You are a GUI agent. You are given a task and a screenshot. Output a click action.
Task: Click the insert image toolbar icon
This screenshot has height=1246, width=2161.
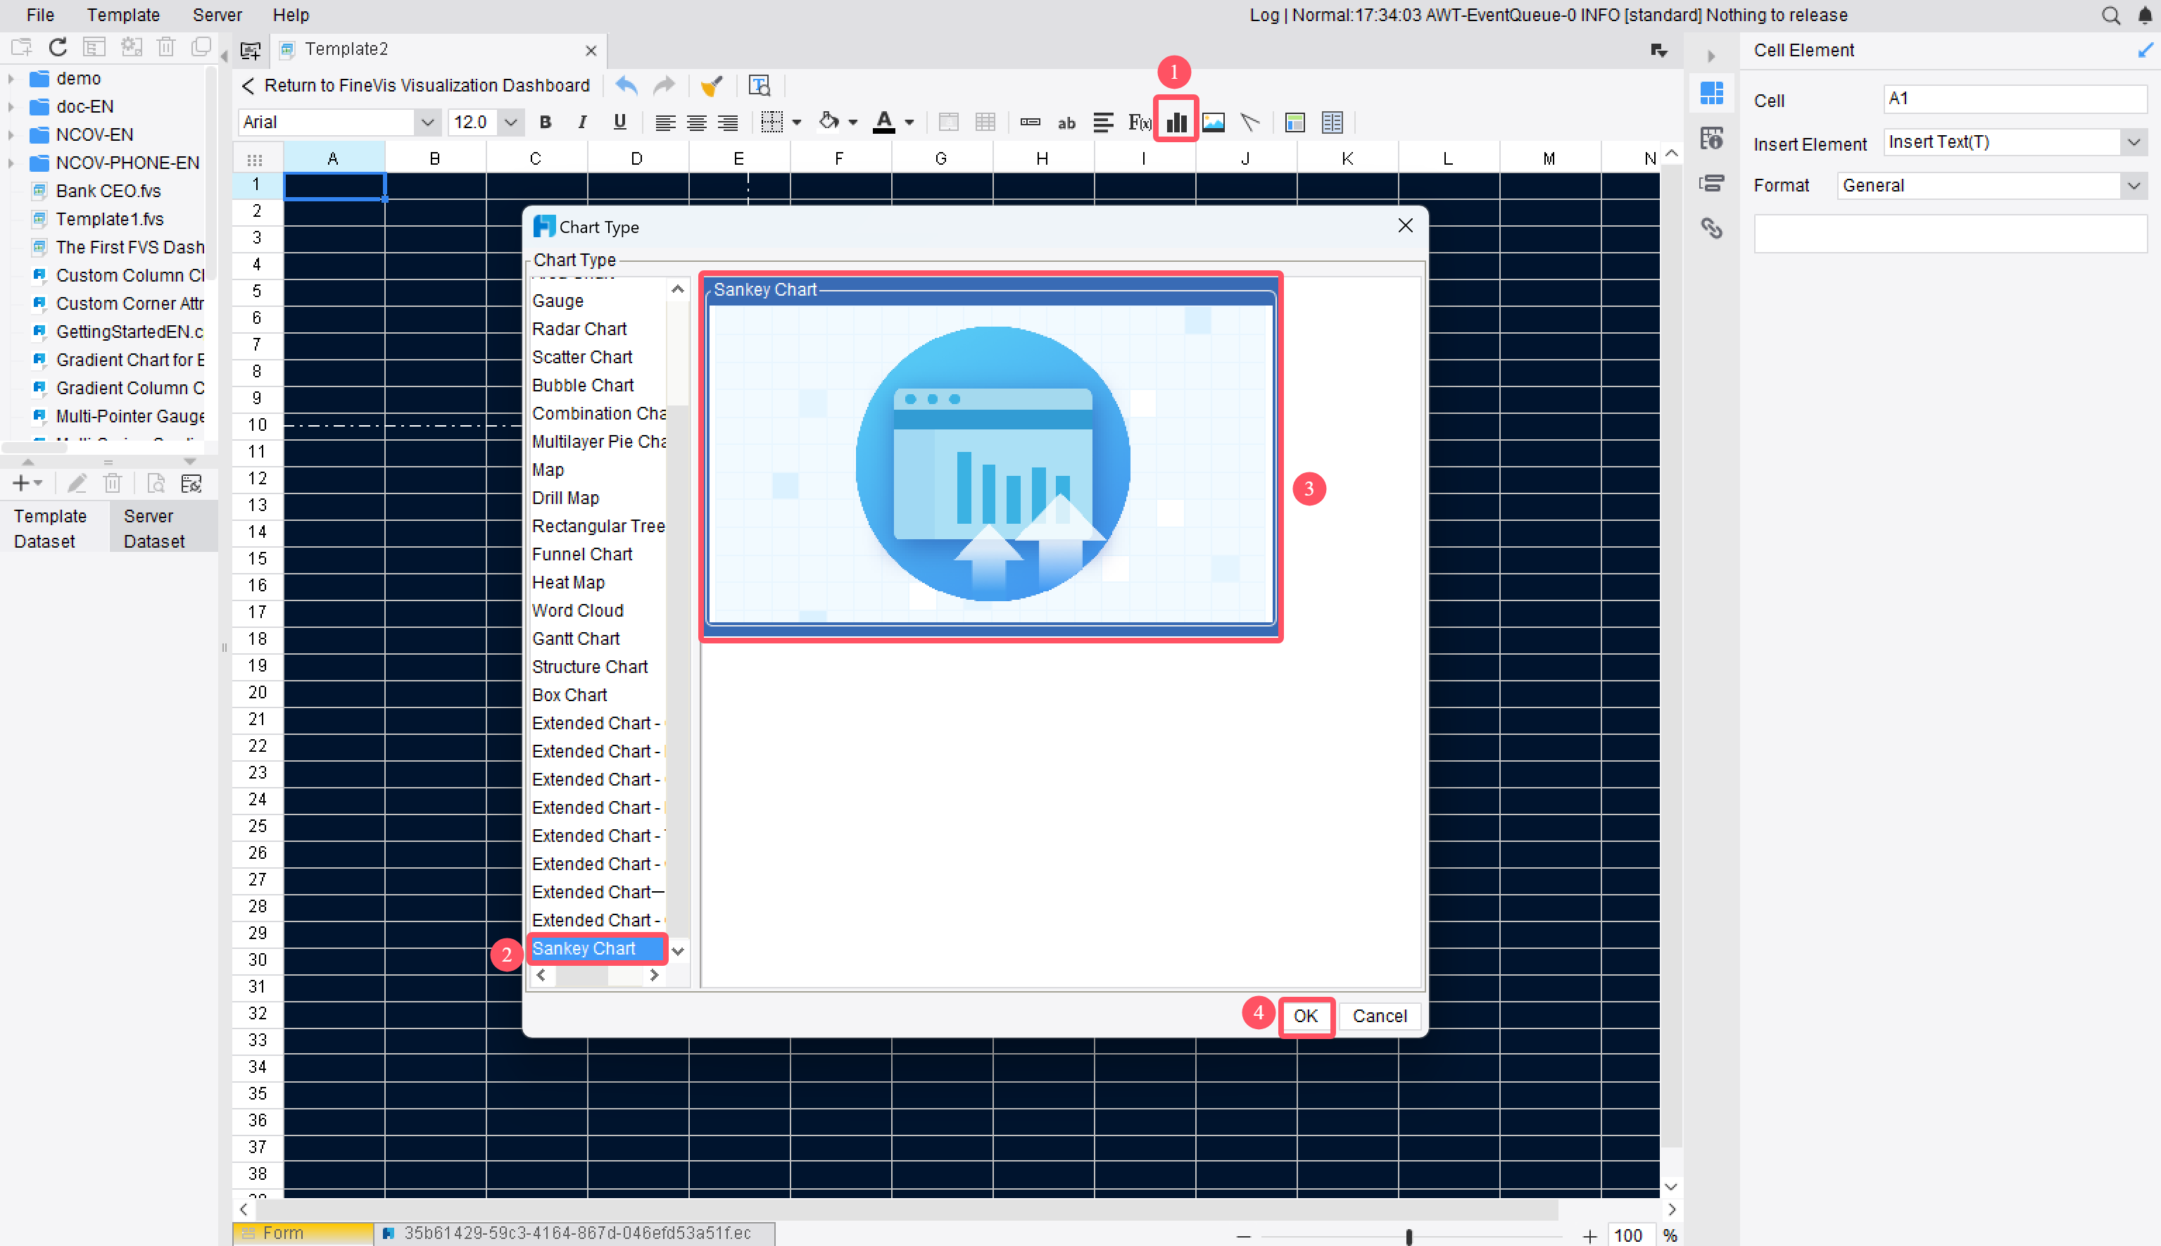click(1213, 122)
